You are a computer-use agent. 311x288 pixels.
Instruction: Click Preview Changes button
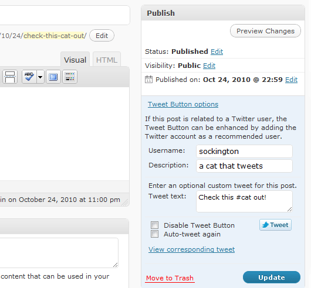265,31
